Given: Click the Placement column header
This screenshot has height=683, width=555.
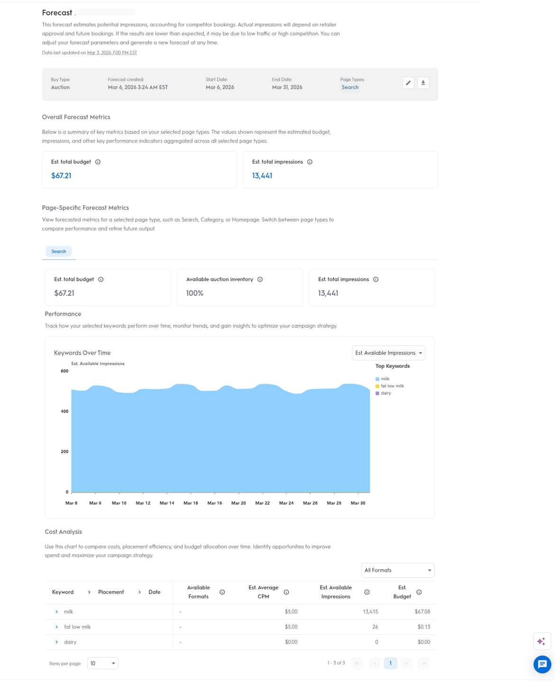Looking at the screenshot, I should pyautogui.click(x=111, y=592).
